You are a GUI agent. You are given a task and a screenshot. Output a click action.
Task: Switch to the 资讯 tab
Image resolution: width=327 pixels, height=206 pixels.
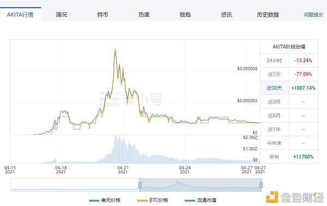tap(227, 14)
